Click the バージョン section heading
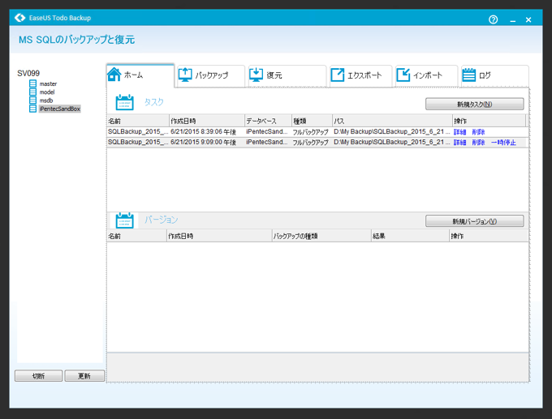This screenshot has height=419, width=552. [162, 220]
